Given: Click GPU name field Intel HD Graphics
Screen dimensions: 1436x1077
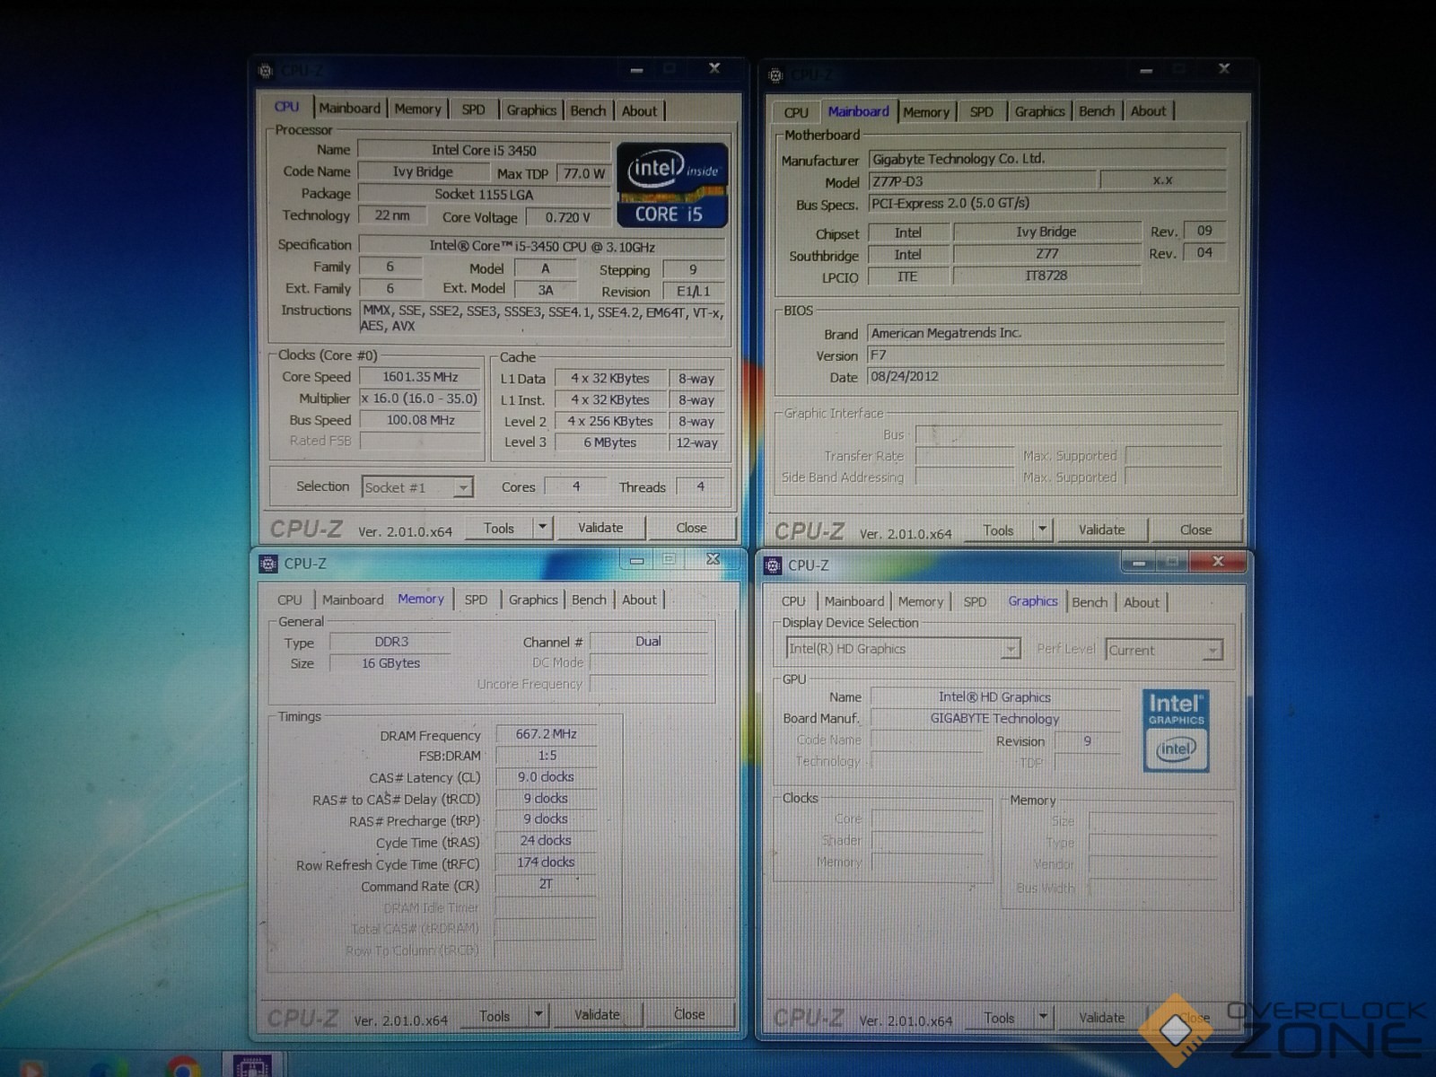Looking at the screenshot, I should (994, 696).
